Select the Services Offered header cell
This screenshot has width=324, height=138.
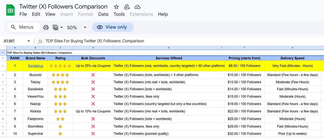click(169, 58)
